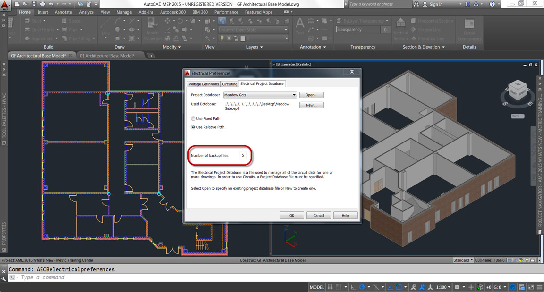Image resolution: width=544 pixels, height=292 pixels.
Task: Click the Vertical Section house icon
Action: (400, 23)
